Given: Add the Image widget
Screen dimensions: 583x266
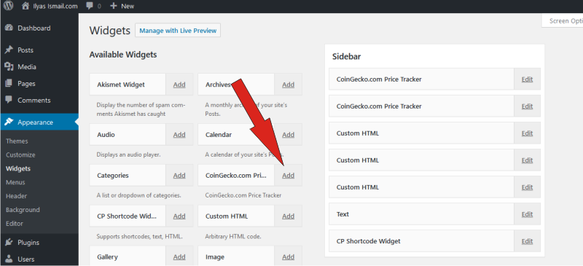Looking at the screenshot, I should click(x=288, y=257).
